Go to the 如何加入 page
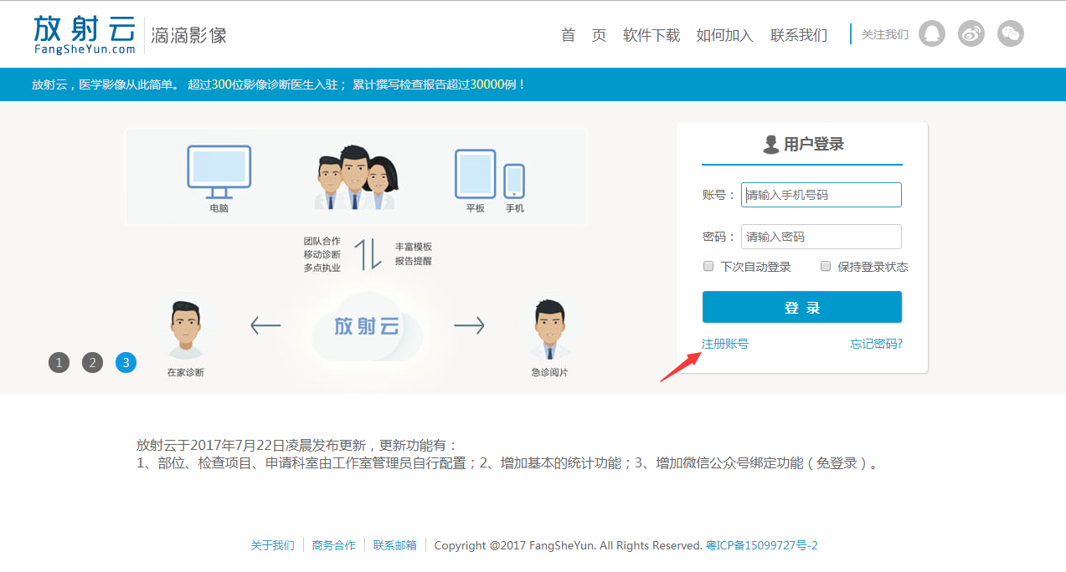Image resolution: width=1066 pixels, height=572 pixels. tap(724, 35)
